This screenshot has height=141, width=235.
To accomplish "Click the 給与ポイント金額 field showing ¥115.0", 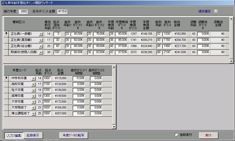I will click(x=62, y=11).
